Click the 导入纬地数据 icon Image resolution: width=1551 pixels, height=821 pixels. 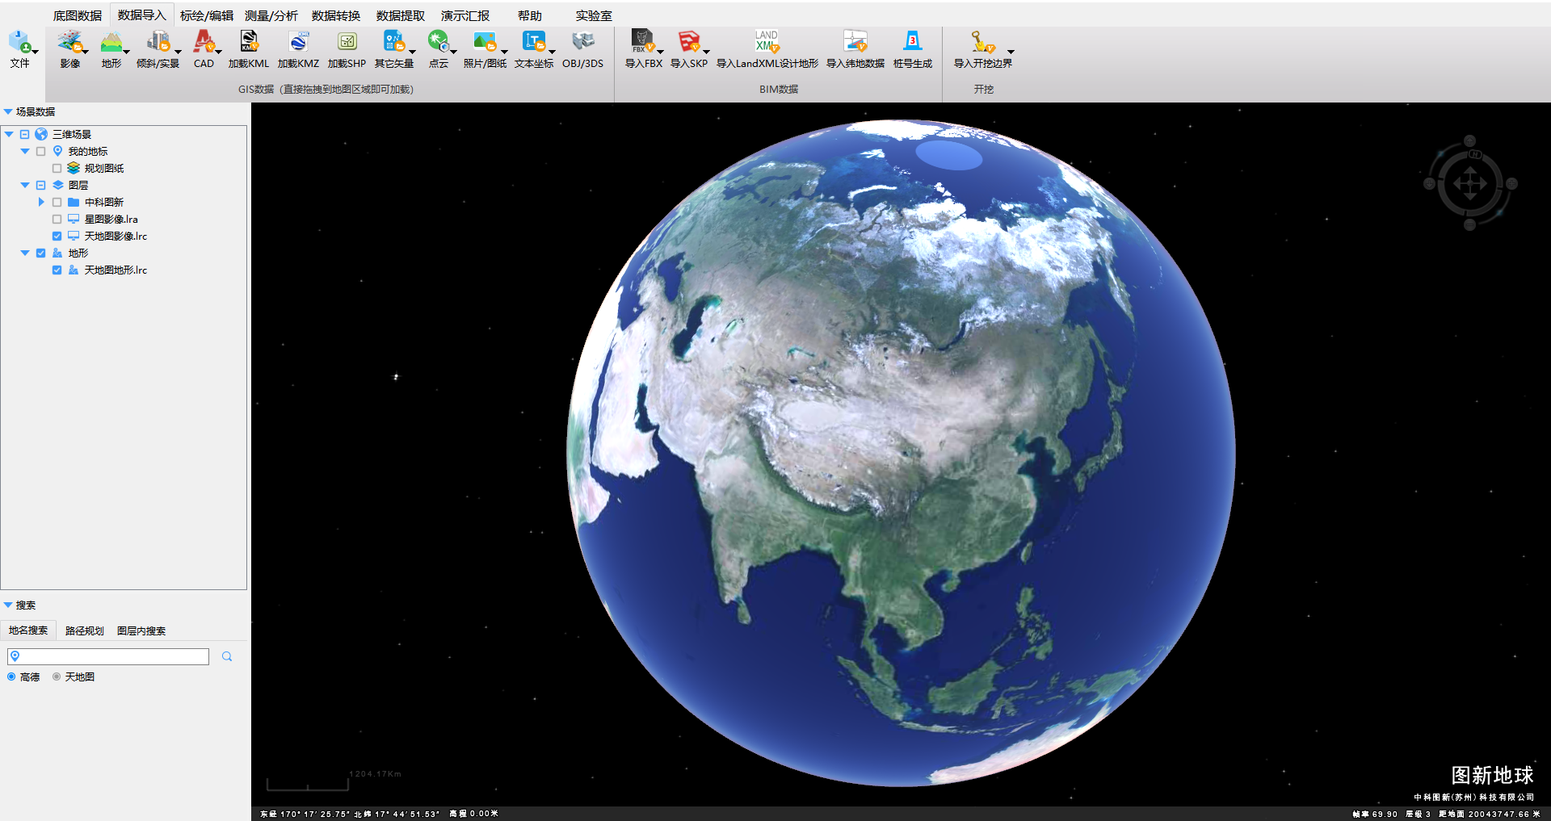855,41
